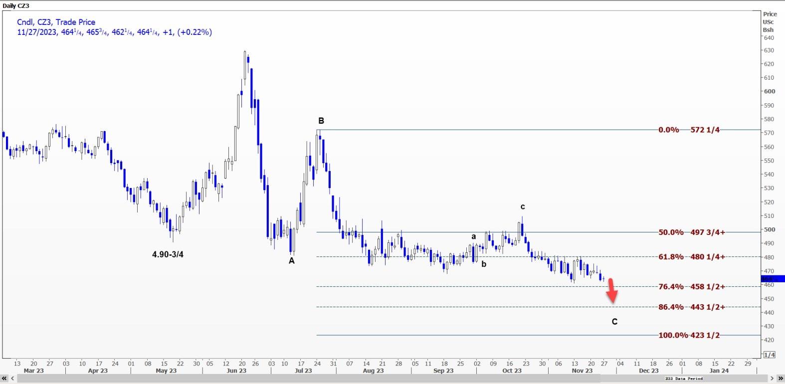Viewport: 785px width, 384px height.
Task: Click the 'Daily CZ3' chart title
Action: pos(16,6)
